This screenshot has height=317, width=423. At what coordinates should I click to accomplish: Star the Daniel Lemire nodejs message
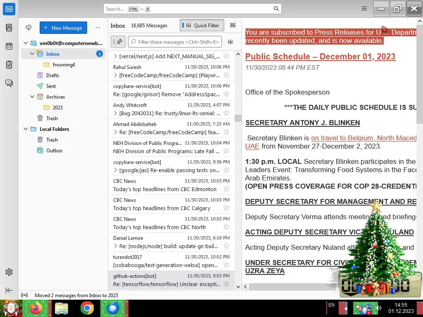tap(226, 246)
